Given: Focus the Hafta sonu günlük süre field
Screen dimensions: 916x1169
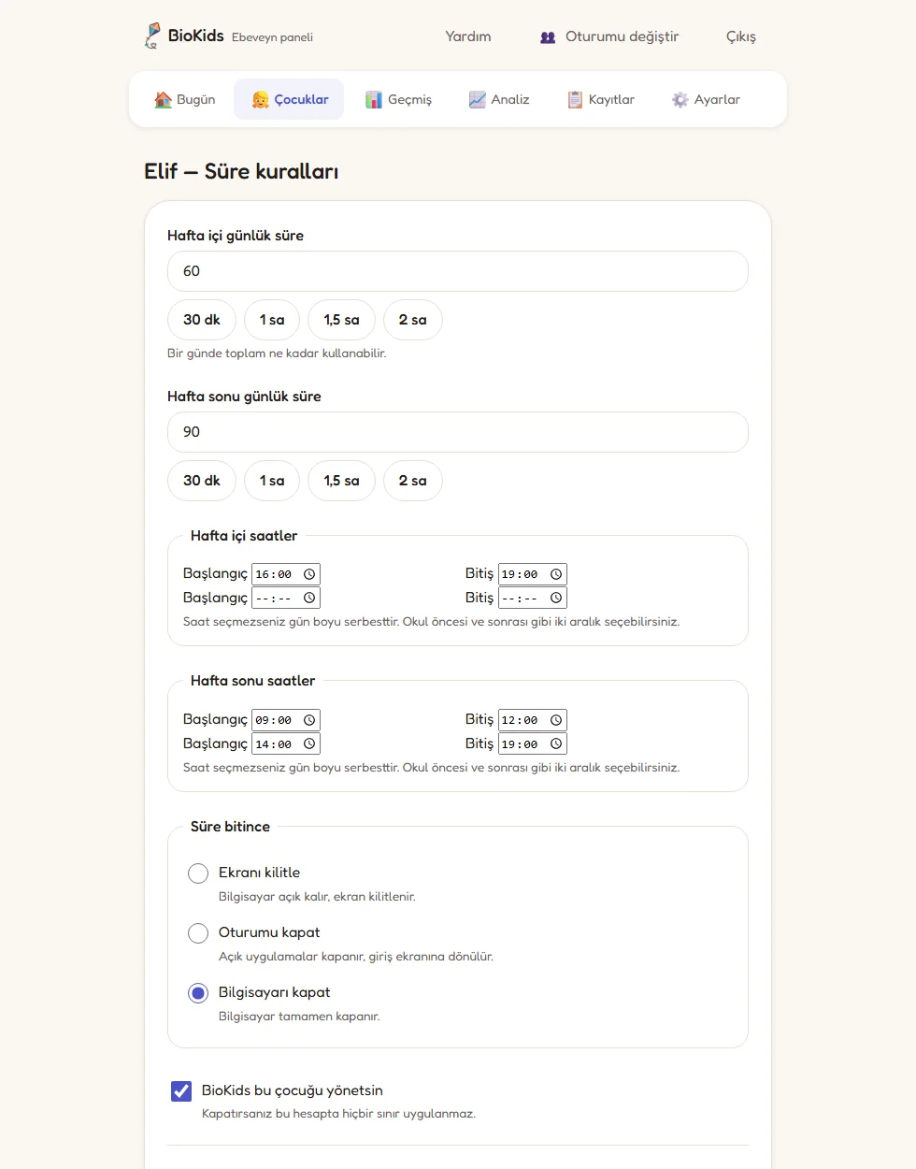Looking at the screenshot, I should tap(458, 432).
